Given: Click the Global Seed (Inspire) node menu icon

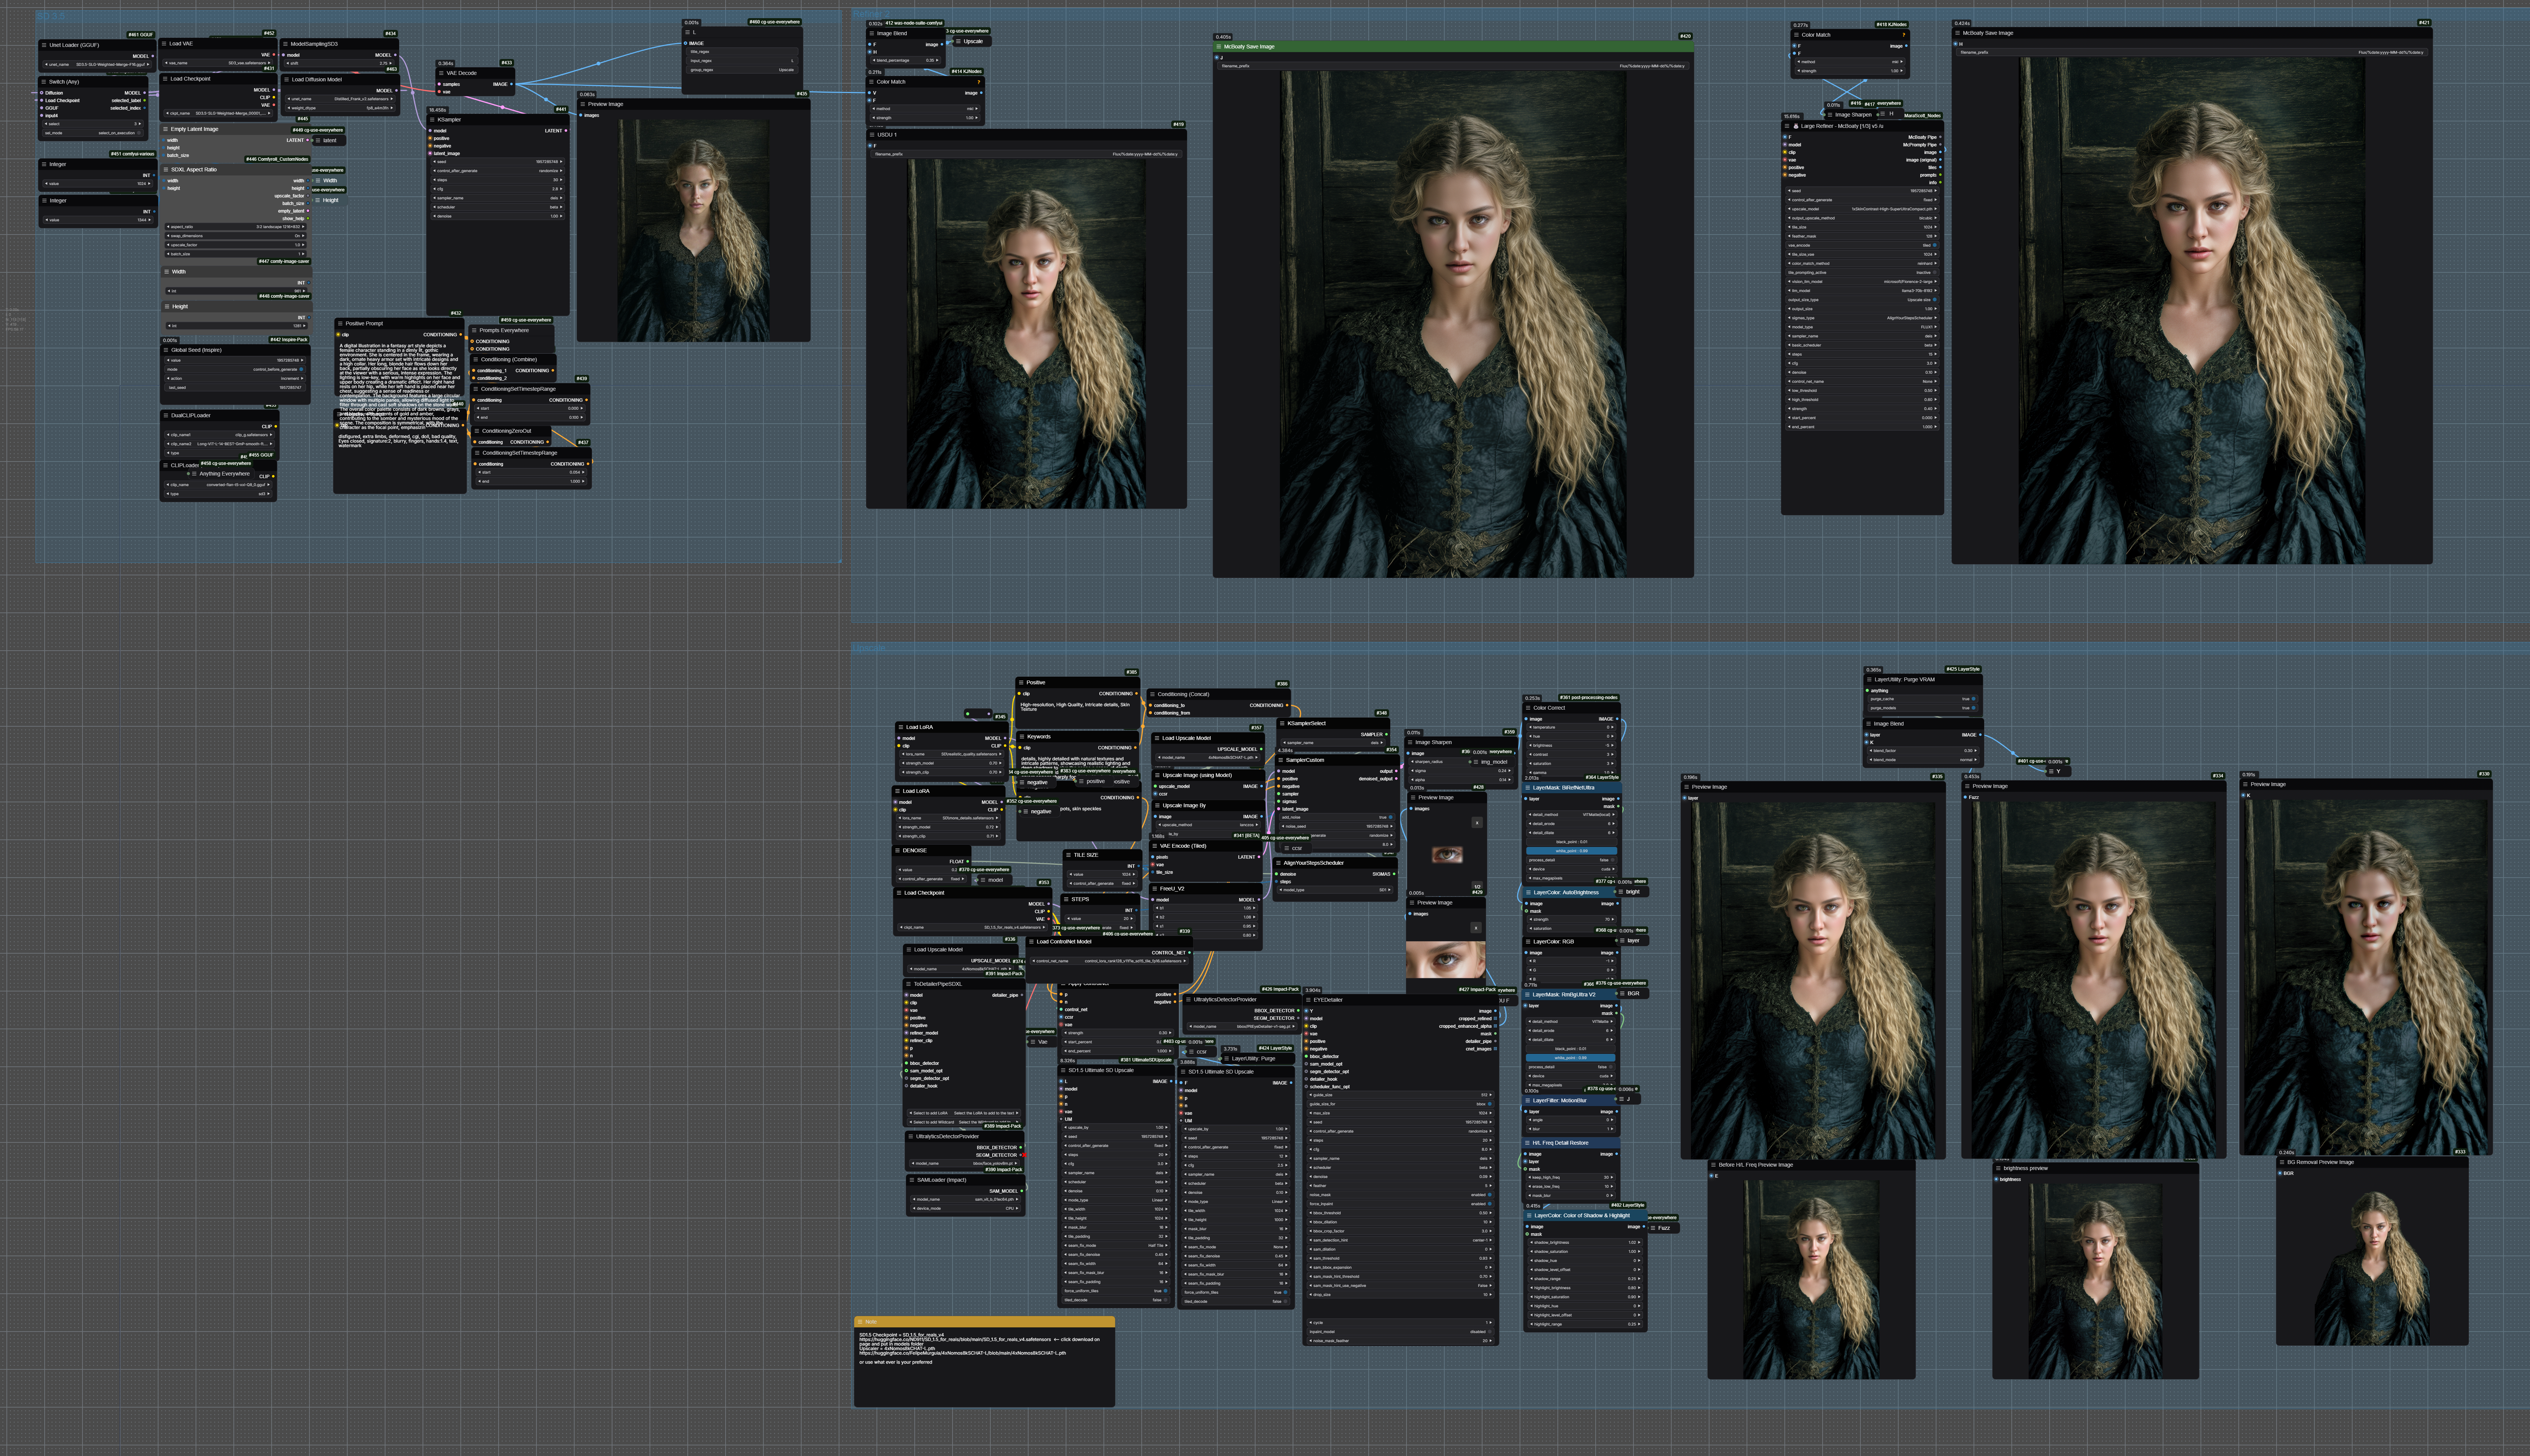Looking at the screenshot, I should [x=166, y=350].
